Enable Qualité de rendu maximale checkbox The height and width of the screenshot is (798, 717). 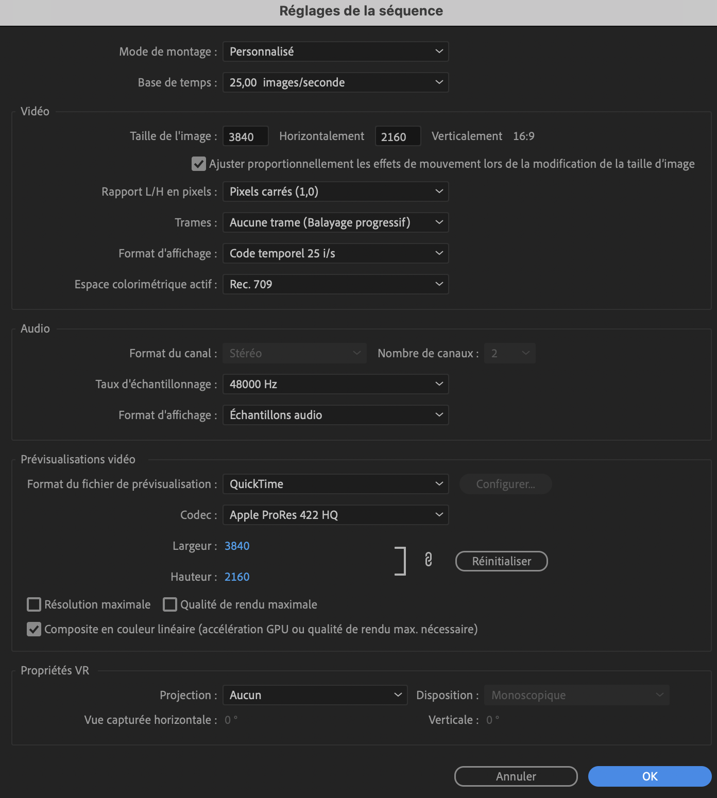click(x=170, y=604)
